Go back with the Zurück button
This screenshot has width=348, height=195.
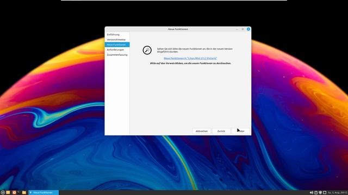pyautogui.click(x=221, y=131)
